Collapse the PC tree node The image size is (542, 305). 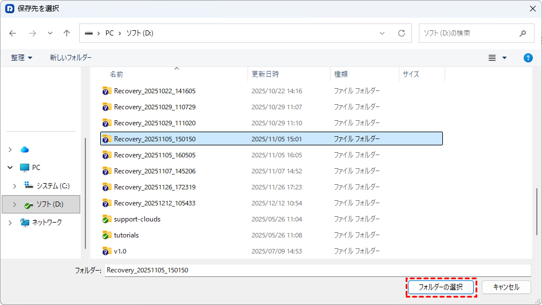[x=10, y=168]
